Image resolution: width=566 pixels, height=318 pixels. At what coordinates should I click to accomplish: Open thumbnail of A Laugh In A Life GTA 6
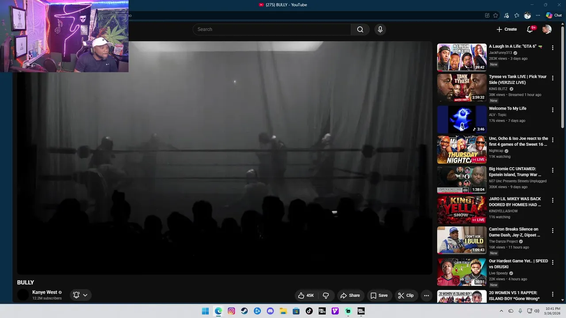point(462,57)
